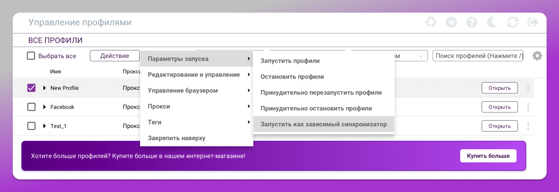Screen dimensions: 559x192
Task: Open Управление браузером submenu
Action: pyautogui.click(x=197, y=91)
